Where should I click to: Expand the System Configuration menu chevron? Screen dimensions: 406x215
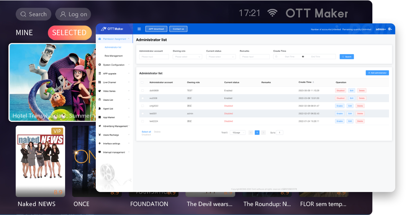(x=129, y=65)
